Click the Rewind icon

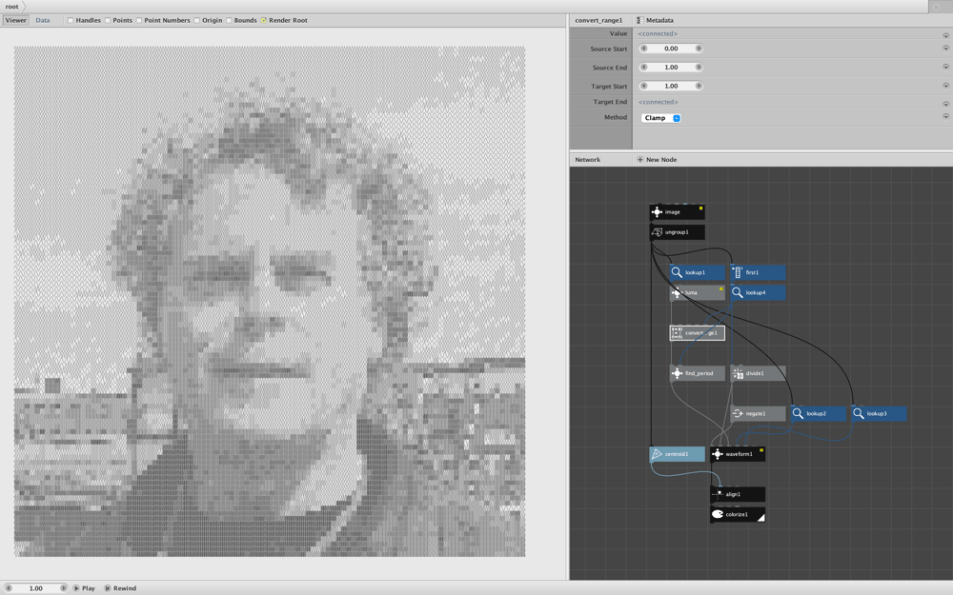point(108,588)
